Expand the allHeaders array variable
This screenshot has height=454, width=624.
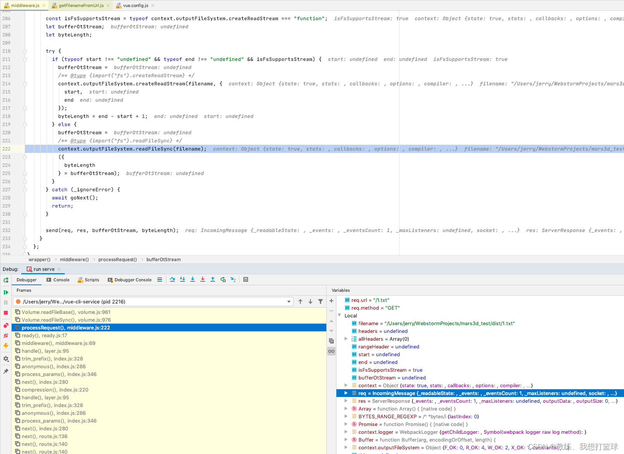coord(346,339)
